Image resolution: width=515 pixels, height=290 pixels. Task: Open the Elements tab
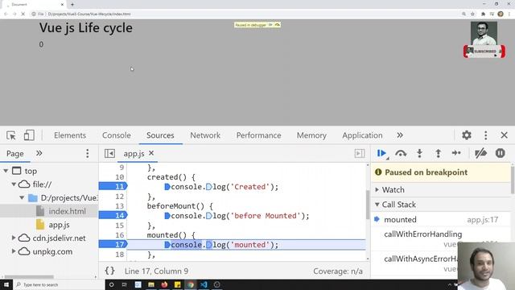tap(70, 135)
